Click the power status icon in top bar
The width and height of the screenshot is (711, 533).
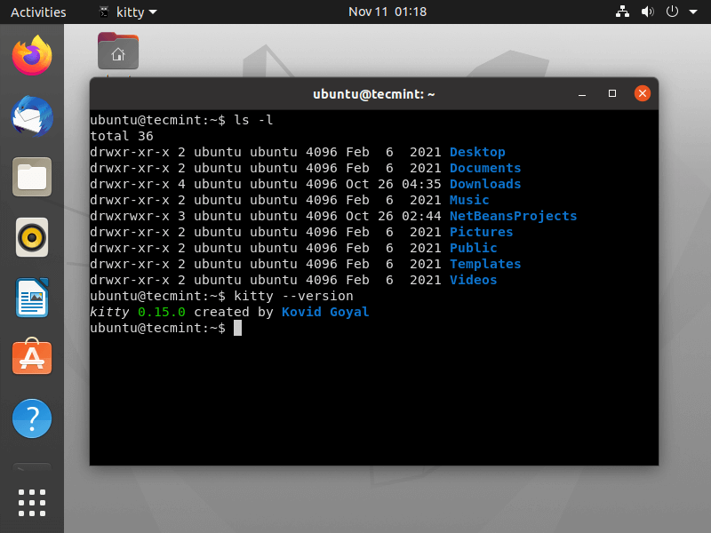coord(673,12)
